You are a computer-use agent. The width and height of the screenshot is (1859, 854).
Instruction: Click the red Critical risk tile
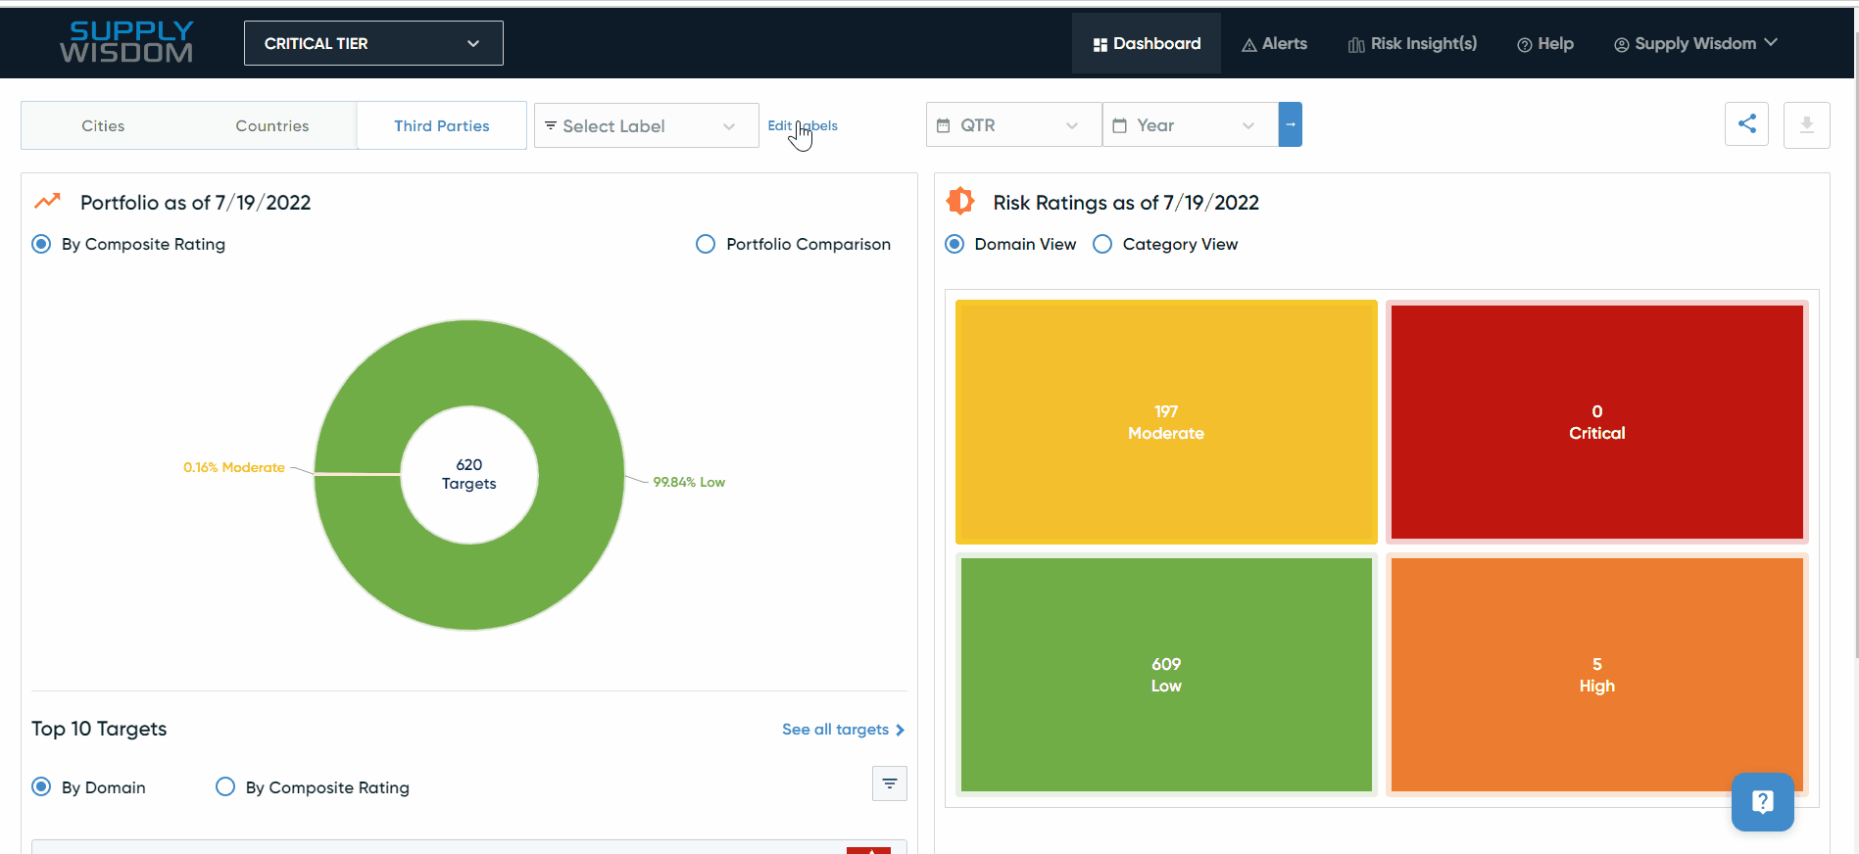click(1596, 422)
